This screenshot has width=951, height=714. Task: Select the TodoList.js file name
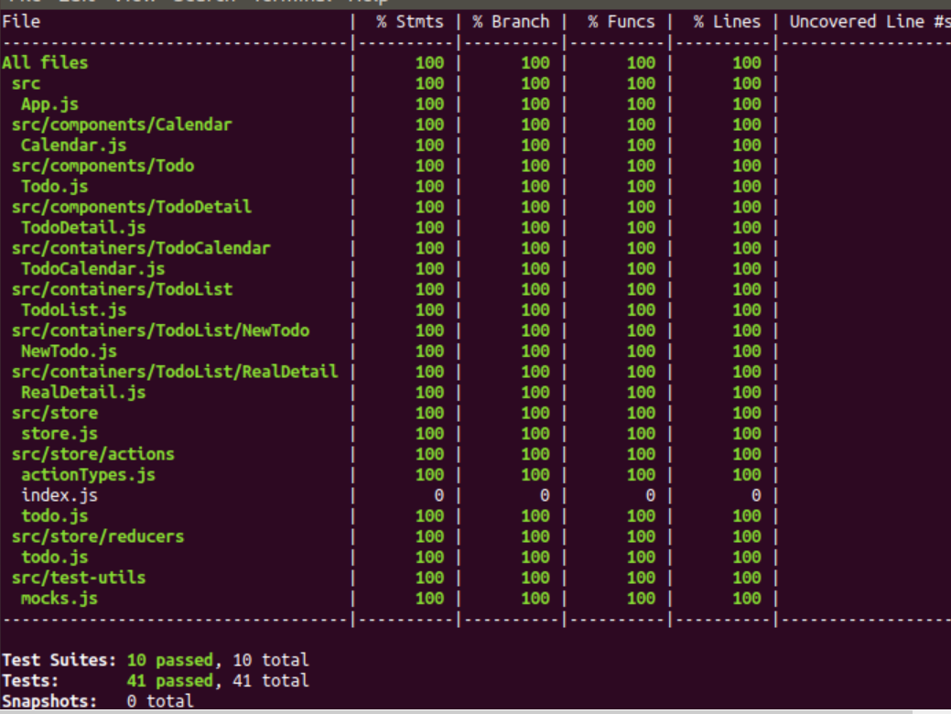tap(73, 310)
